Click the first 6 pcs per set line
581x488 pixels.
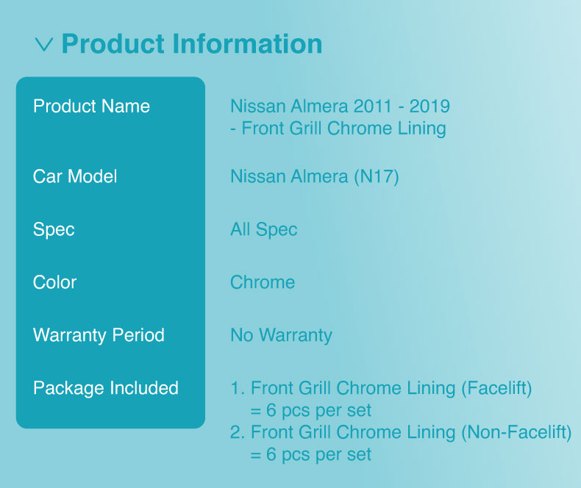coord(311,411)
